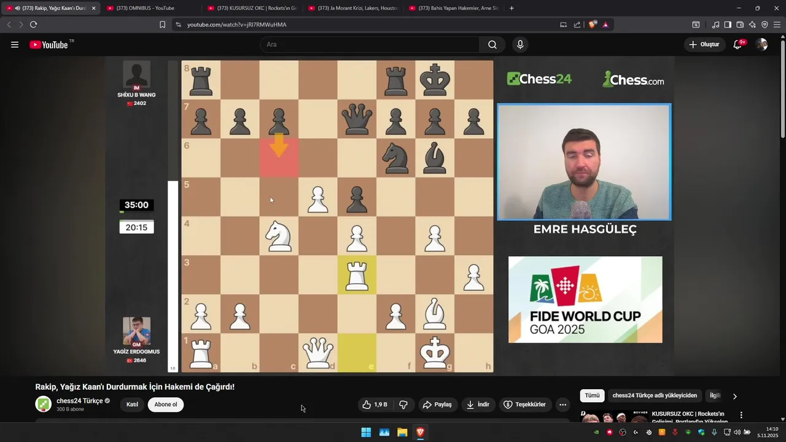Toggle the browser sidebar panel icon
Screen dimensions: 786x442
728,25
